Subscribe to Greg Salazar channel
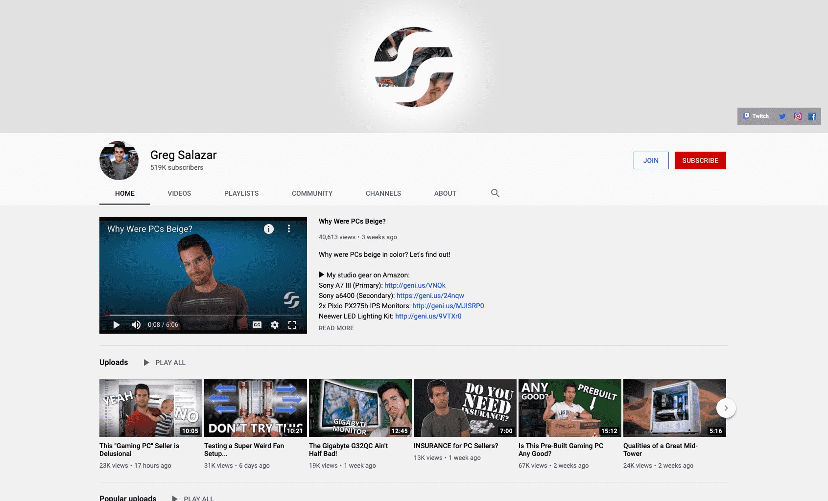The width and height of the screenshot is (828, 501). (x=700, y=160)
